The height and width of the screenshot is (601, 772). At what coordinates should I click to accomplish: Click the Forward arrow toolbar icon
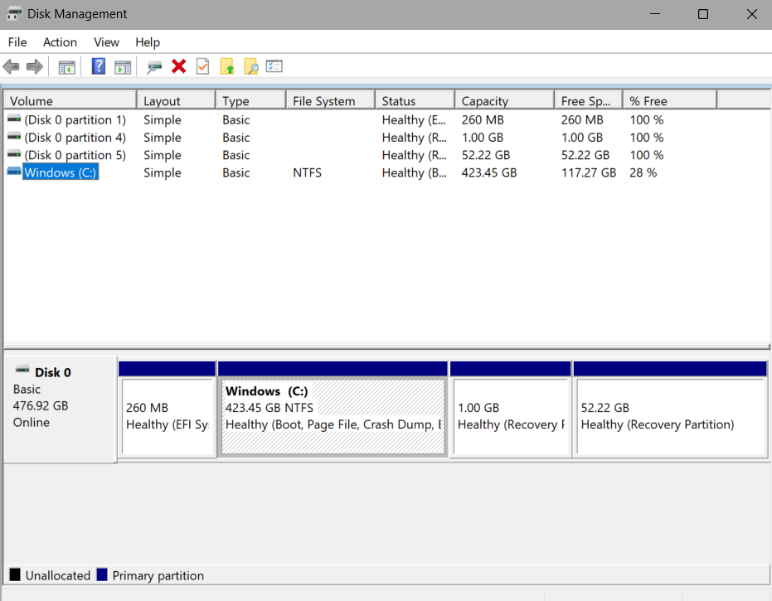(x=35, y=66)
